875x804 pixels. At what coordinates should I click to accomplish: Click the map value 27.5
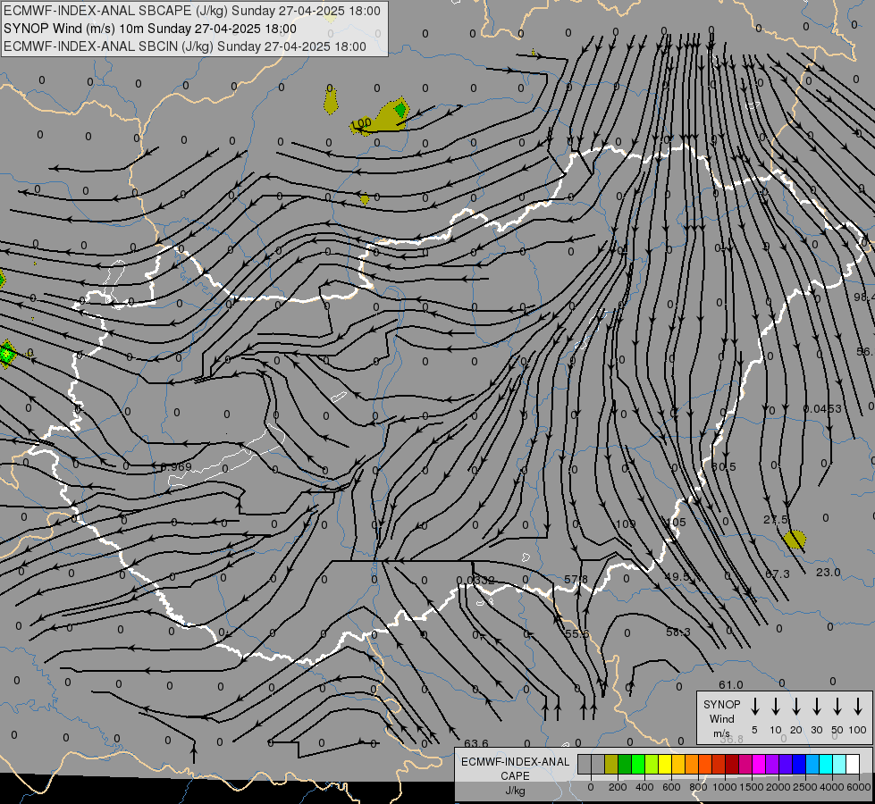[x=776, y=519]
